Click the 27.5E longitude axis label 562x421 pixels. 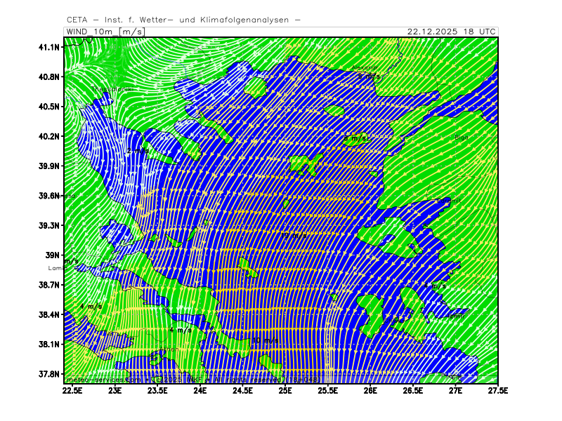498,389
